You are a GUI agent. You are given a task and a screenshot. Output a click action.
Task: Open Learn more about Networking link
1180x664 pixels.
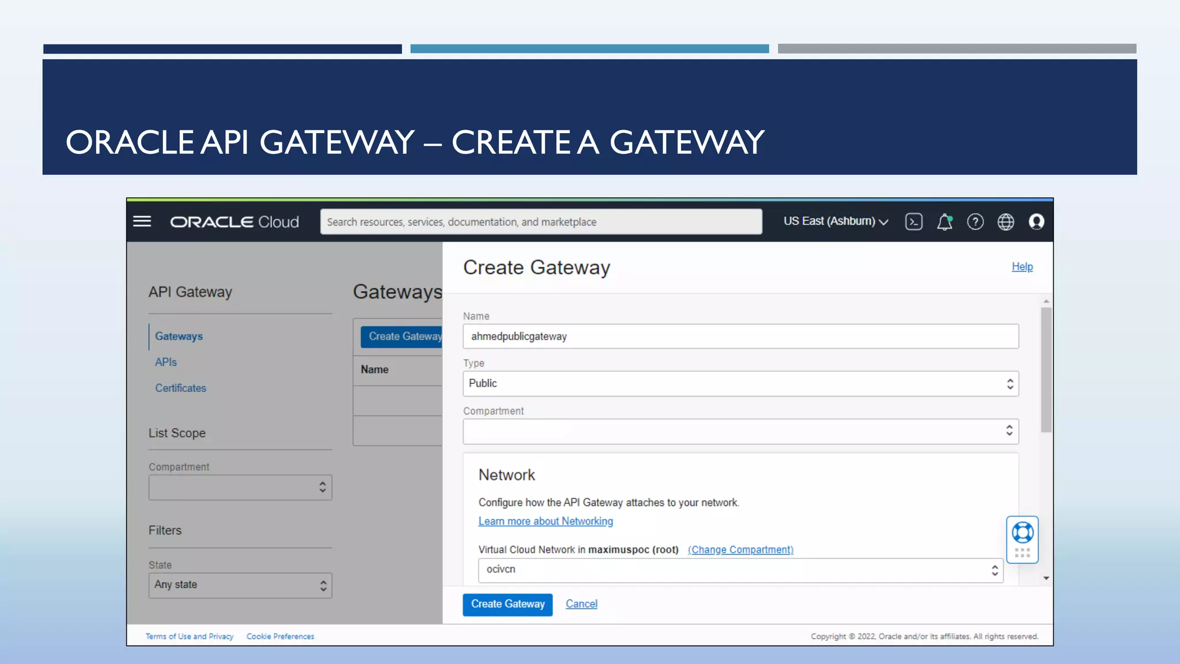[x=546, y=521]
